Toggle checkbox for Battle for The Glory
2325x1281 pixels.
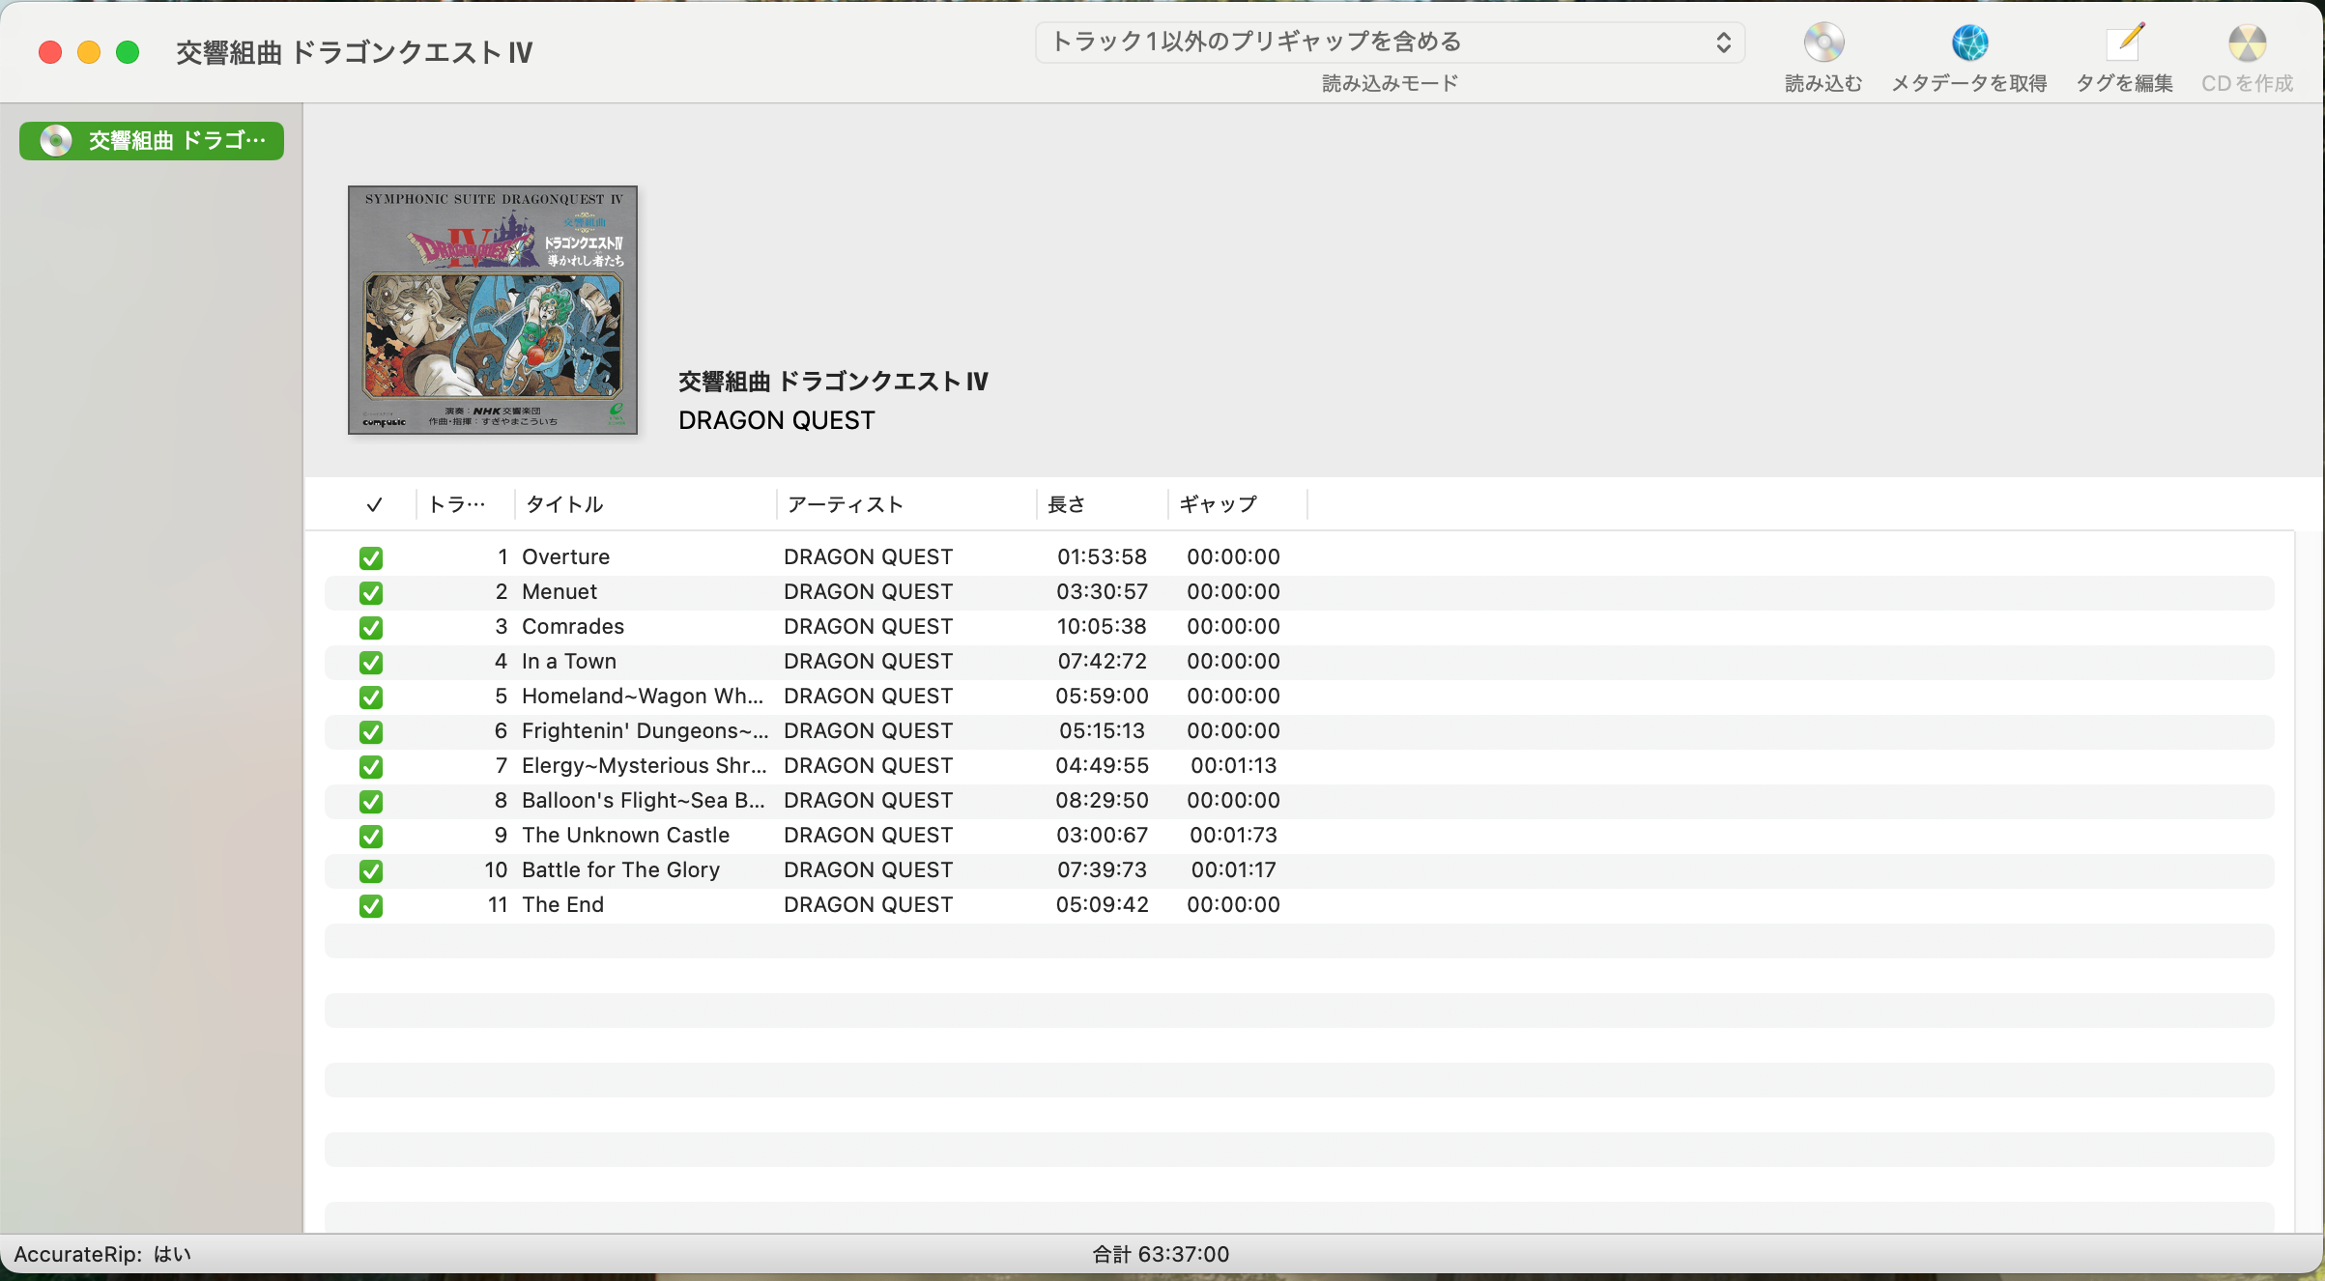click(x=371, y=871)
